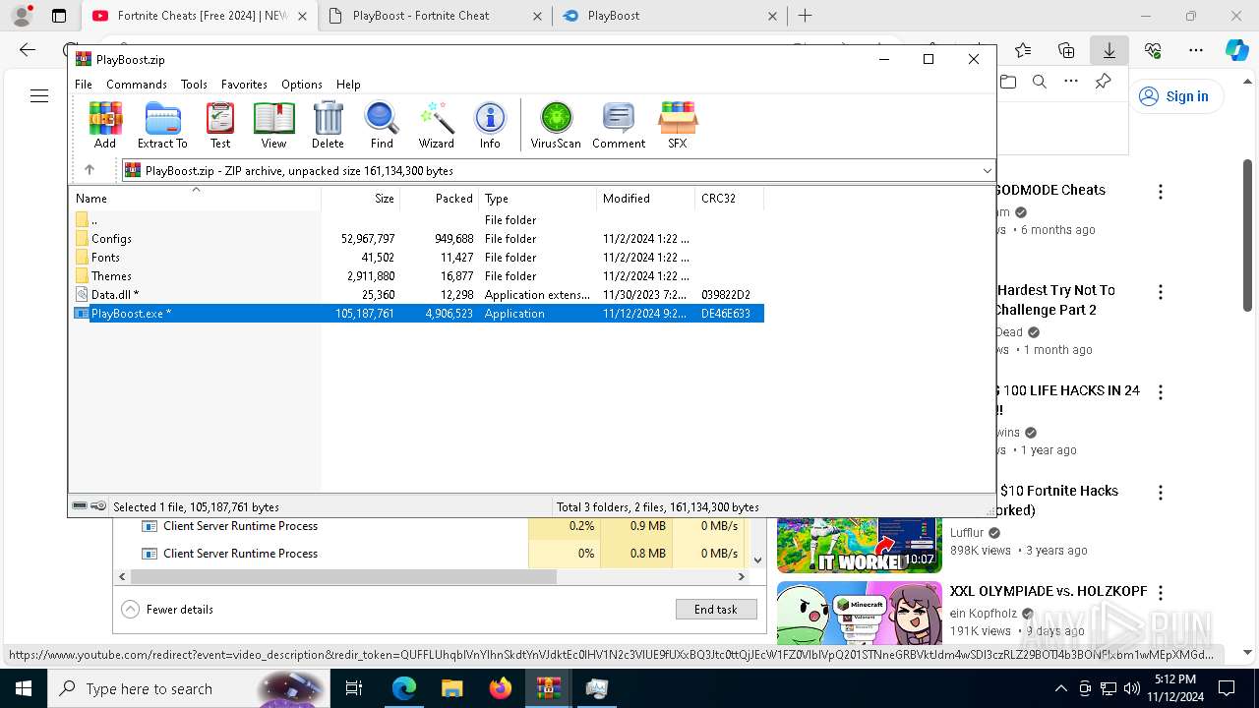The width and height of the screenshot is (1259, 708).
Task: Open the Wizard wand icon
Action: click(x=436, y=125)
